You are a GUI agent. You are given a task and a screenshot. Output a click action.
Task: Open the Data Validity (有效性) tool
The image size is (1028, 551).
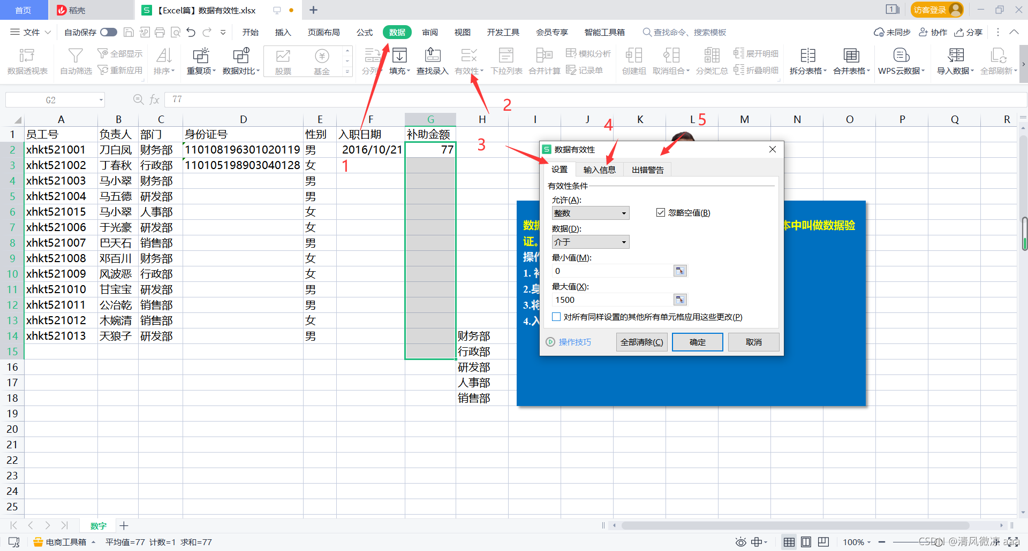coord(468,61)
